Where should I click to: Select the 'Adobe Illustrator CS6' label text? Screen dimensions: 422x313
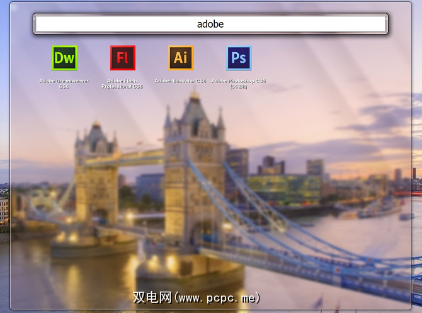coord(180,81)
